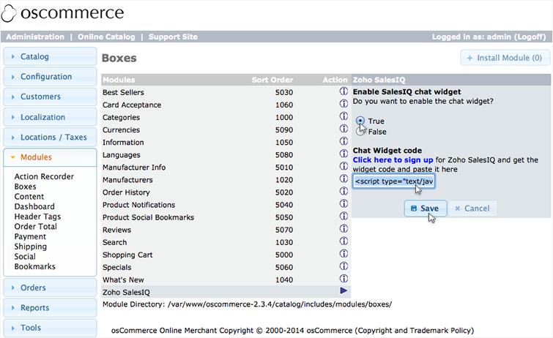Select False to disable chat widget
The image size is (553, 338).
[360, 132]
